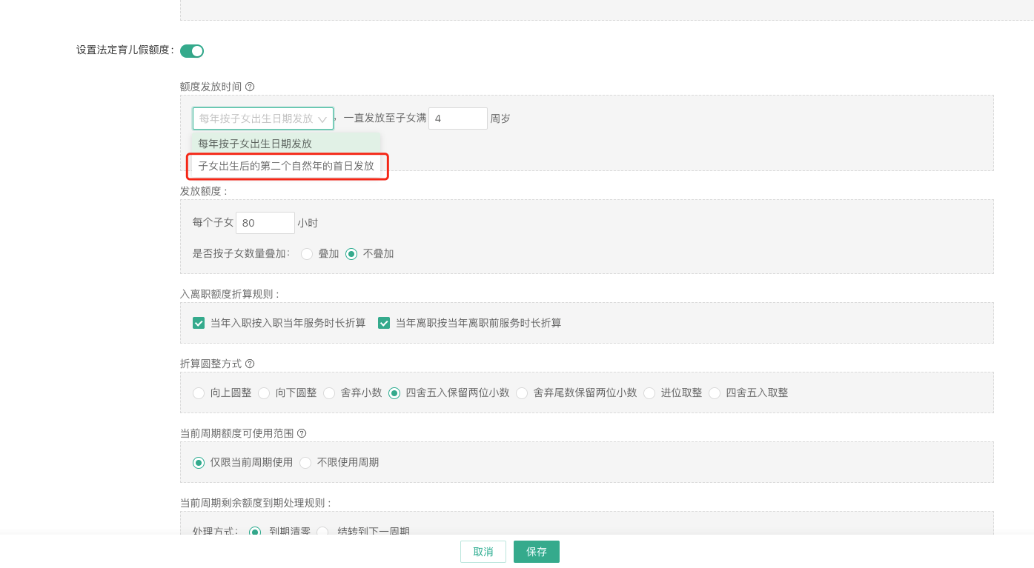Select the 叠加 radio button

click(307, 254)
